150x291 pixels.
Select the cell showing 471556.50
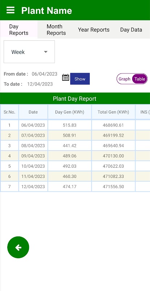(113, 186)
